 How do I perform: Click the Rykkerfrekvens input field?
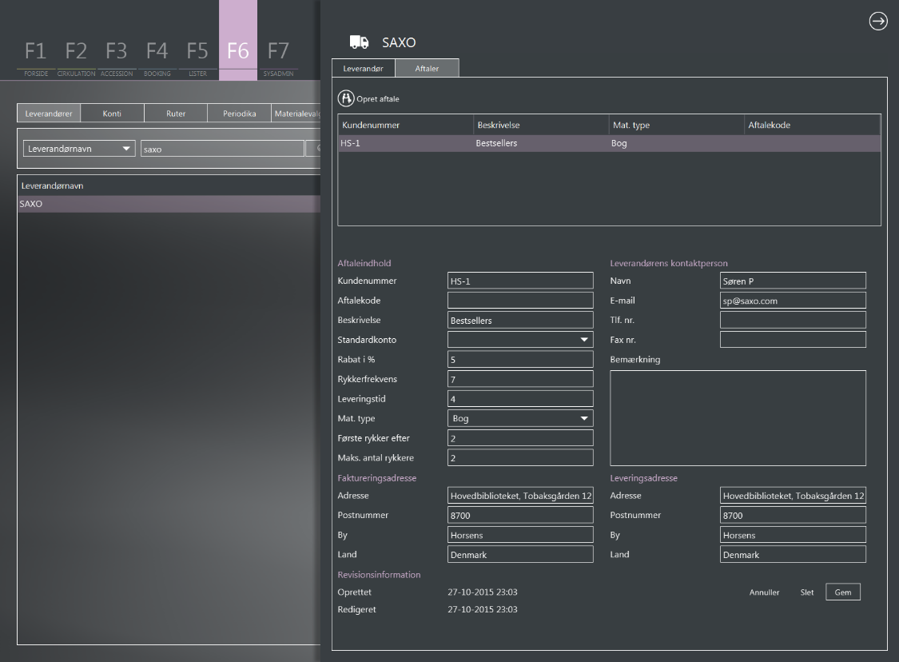pyautogui.click(x=520, y=379)
